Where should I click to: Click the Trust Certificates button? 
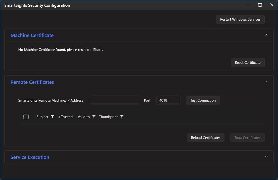[247, 138]
